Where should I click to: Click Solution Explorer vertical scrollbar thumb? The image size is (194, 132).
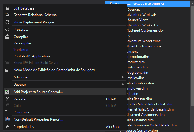point(192,56)
